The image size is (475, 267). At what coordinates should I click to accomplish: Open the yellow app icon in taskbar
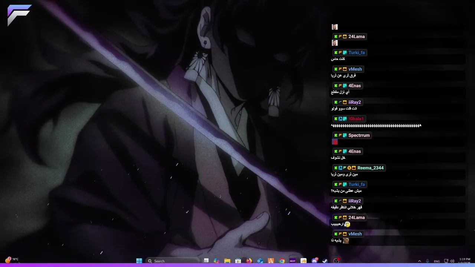coord(303,261)
